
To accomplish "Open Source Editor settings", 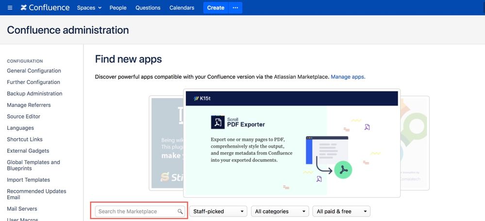I will [23, 117].
